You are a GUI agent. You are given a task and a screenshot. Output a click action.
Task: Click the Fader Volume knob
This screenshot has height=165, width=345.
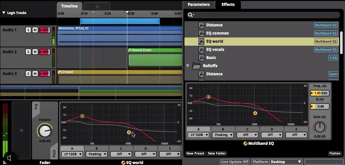click(x=45, y=131)
